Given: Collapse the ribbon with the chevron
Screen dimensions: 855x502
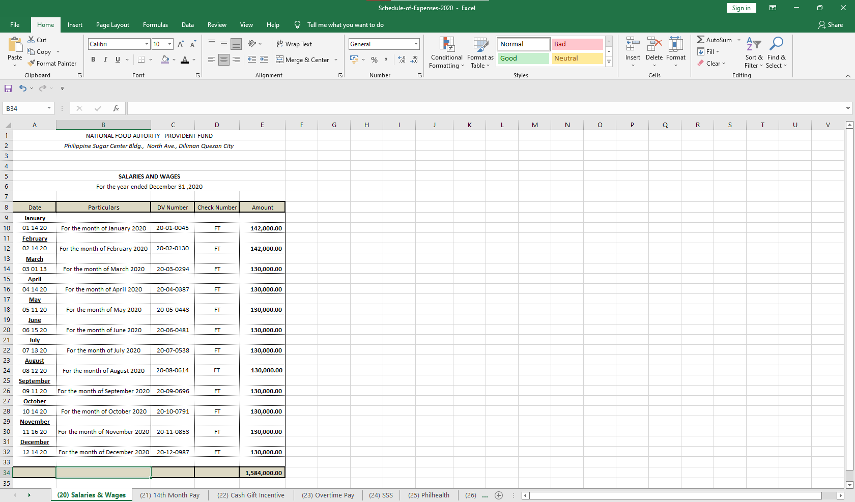Looking at the screenshot, I should 848,76.
